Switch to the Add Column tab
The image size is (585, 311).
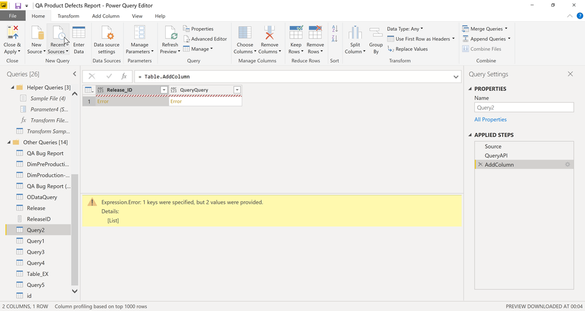tap(105, 16)
